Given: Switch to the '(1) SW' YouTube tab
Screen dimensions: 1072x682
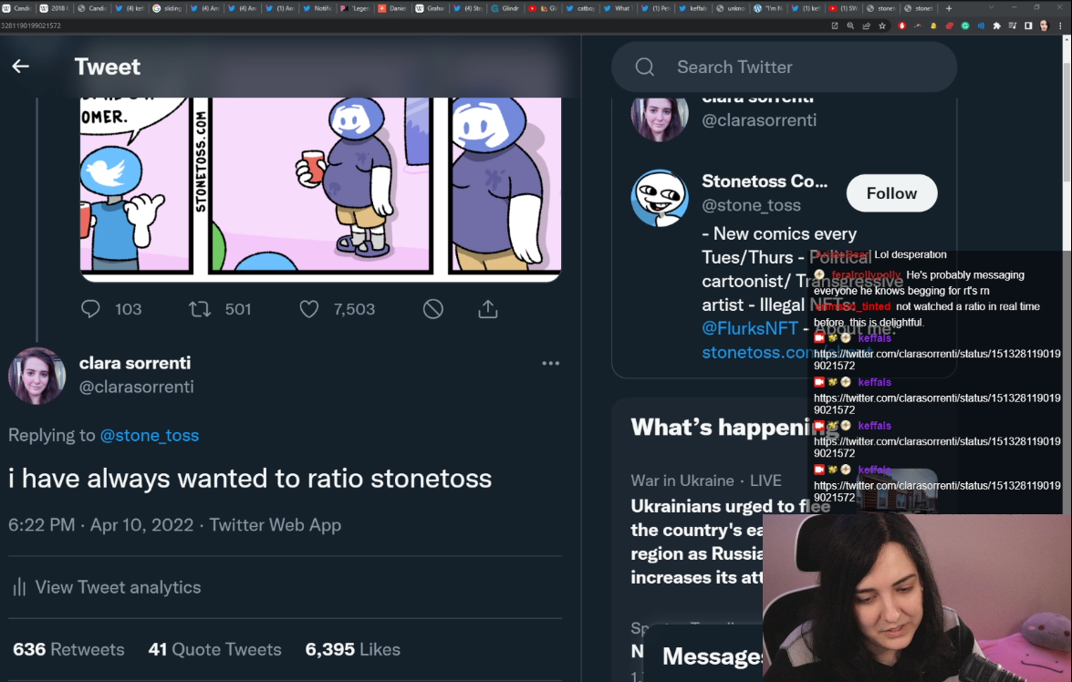Looking at the screenshot, I should pos(842,8).
